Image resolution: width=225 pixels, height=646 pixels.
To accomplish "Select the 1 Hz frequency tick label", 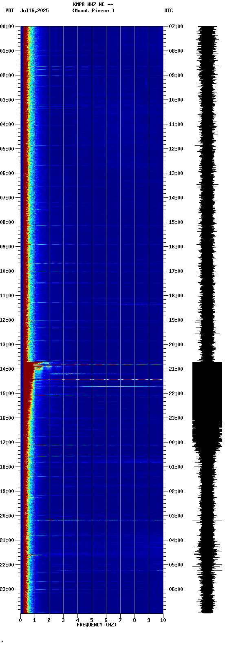I will coord(35,620).
